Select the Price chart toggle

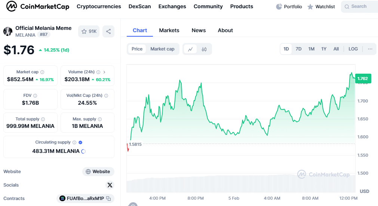(x=137, y=49)
